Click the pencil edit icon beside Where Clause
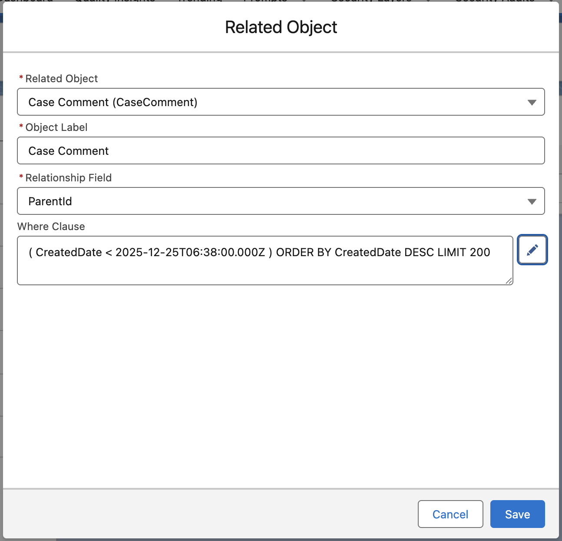The height and width of the screenshot is (541, 562). pos(532,250)
